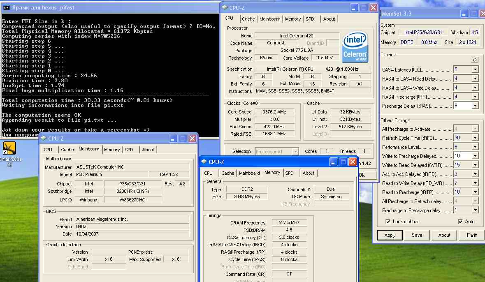Click Save button in MemSet
Viewport: 485px width, 282px height.
417,235
